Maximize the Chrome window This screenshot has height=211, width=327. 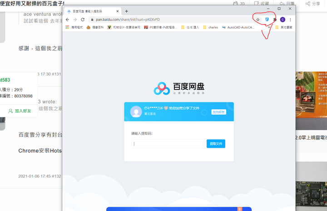coord(279,9)
